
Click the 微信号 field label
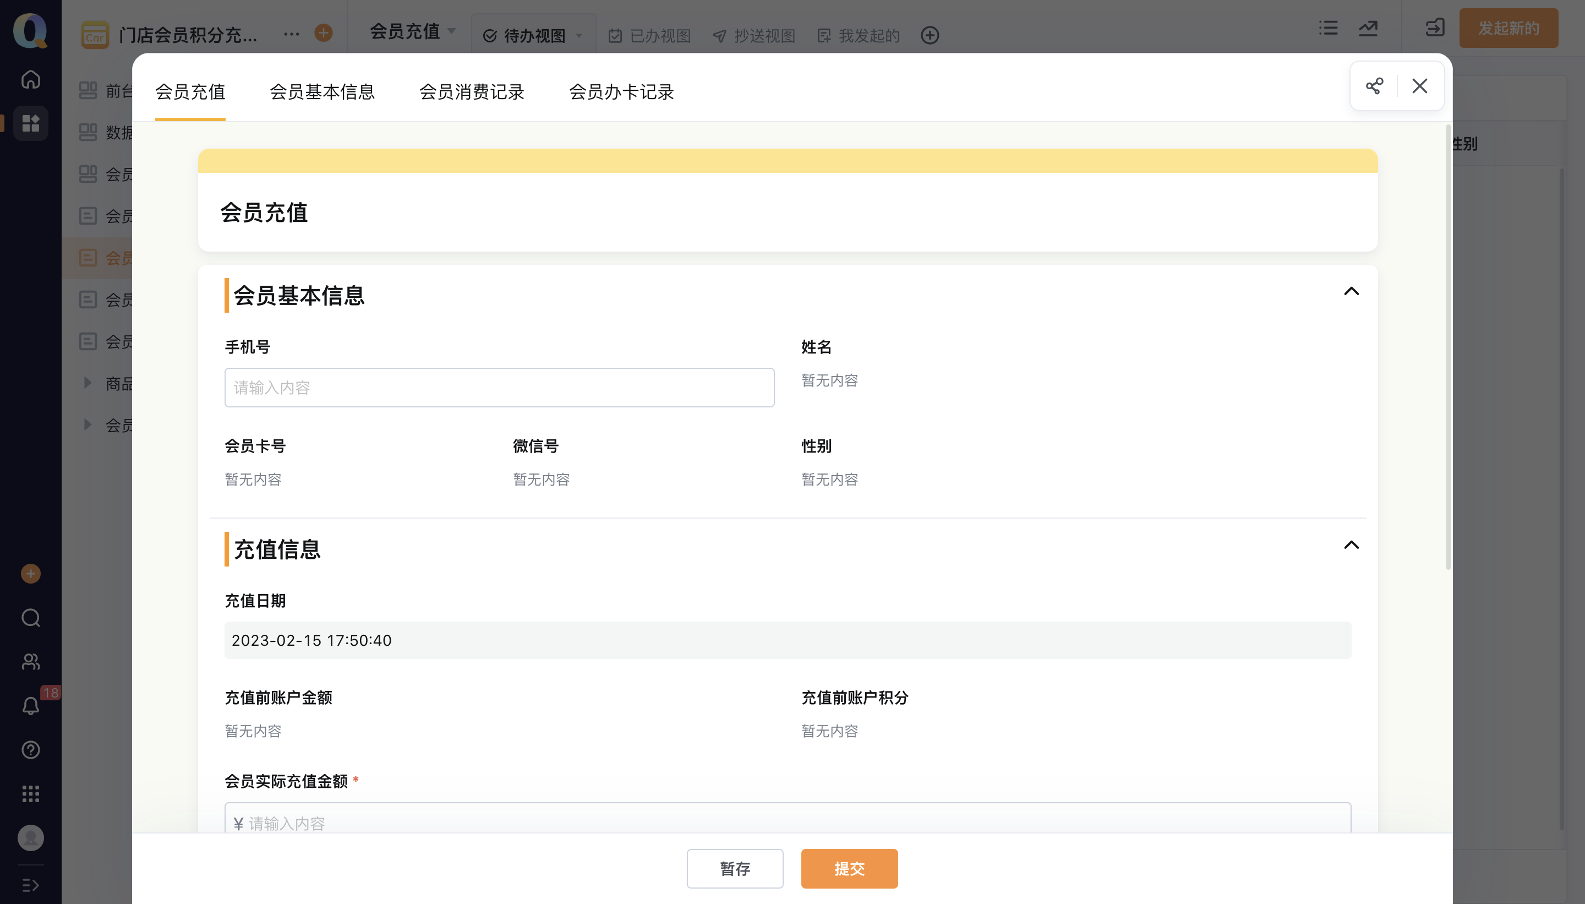tap(535, 446)
